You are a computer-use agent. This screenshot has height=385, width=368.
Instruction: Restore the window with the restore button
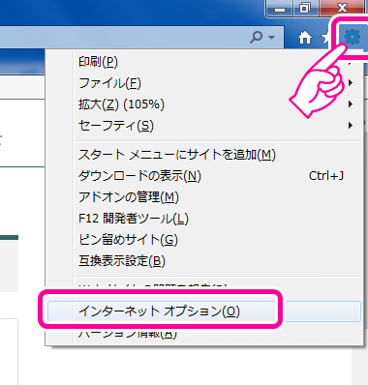click(304, 8)
